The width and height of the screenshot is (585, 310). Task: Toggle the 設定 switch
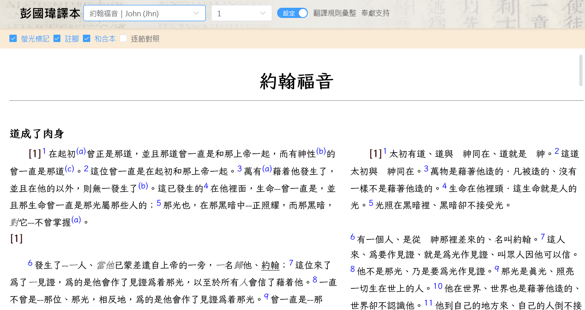tap(292, 13)
